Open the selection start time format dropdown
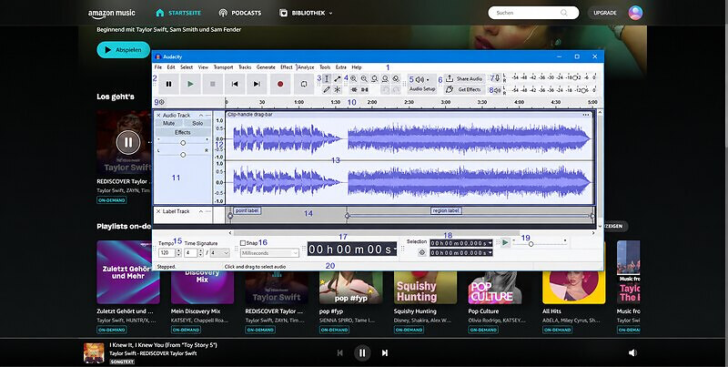728x367 pixels. pos(490,243)
